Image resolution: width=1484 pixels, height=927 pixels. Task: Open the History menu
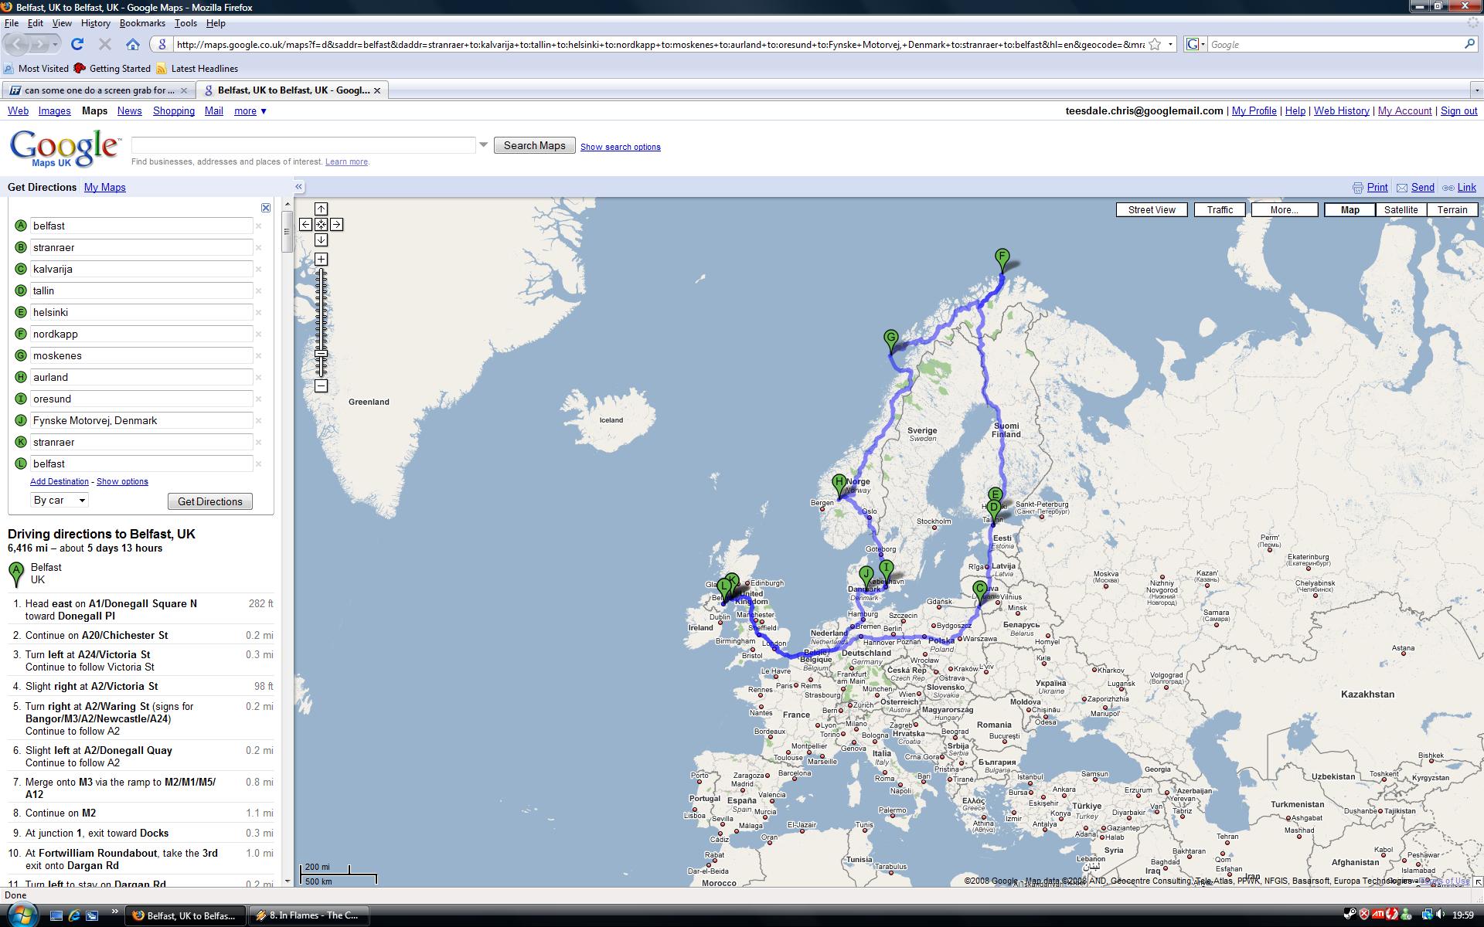coord(95,23)
